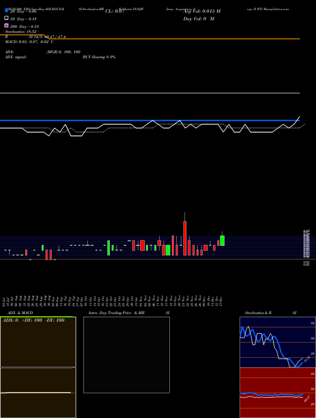Viewport: 316px width, 418px height.
Task: Click the MACD values line
Action: point(29,42)
